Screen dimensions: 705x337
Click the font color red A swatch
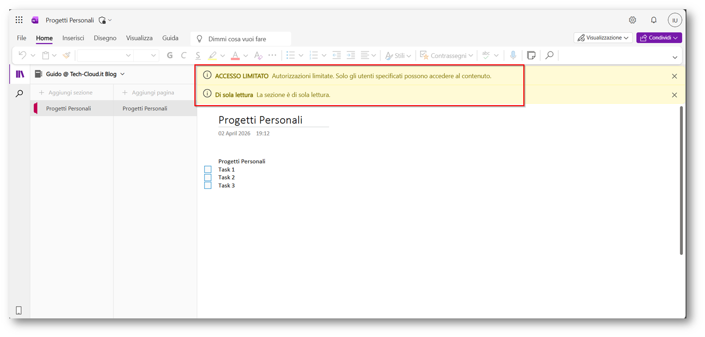(x=235, y=55)
